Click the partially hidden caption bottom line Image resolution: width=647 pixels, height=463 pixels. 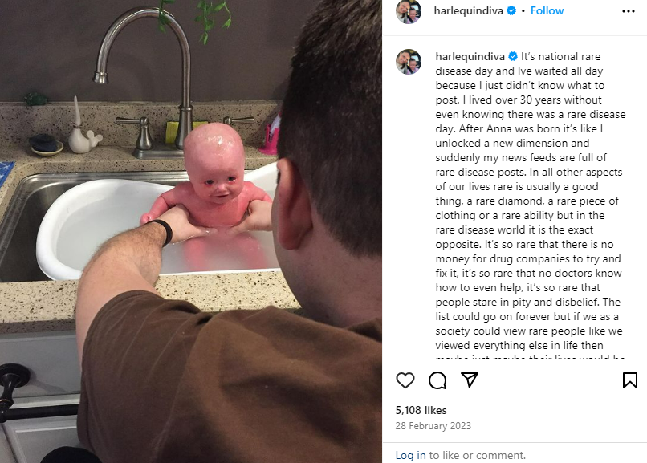pos(531,356)
